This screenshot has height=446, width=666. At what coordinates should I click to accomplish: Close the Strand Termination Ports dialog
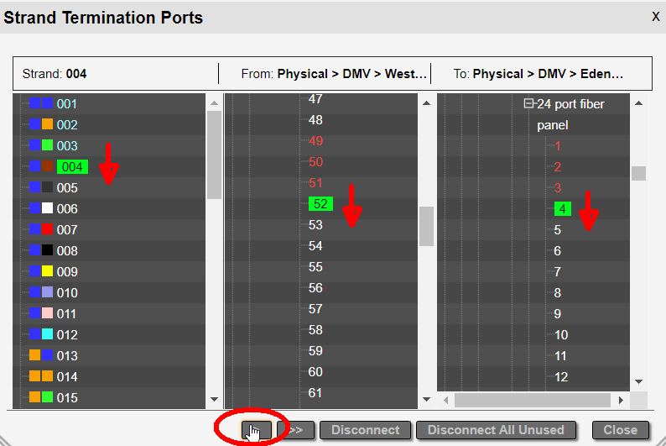tap(621, 430)
